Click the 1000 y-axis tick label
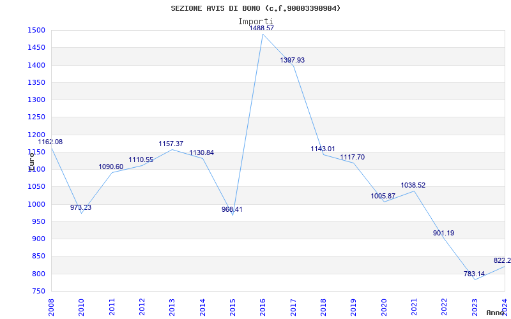The width and height of the screenshot is (511, 319). coord(36,204)
